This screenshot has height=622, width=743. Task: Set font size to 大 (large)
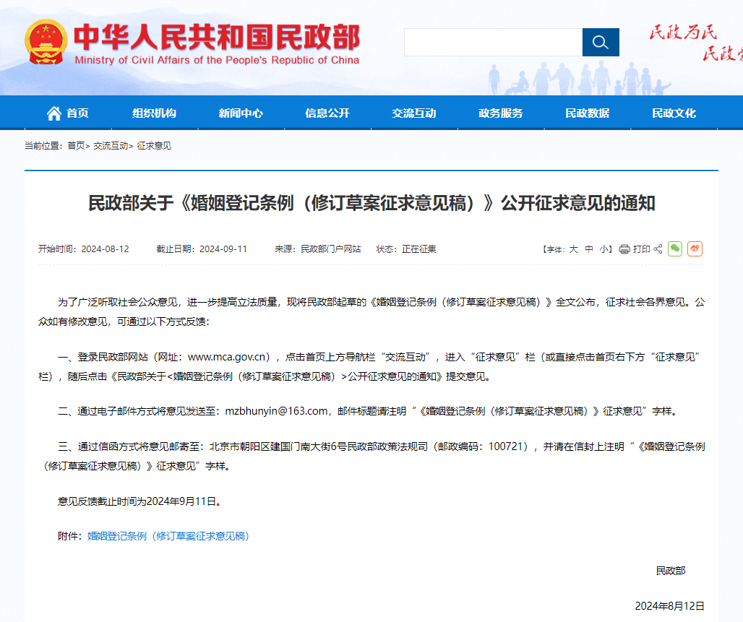coord(573,249)
